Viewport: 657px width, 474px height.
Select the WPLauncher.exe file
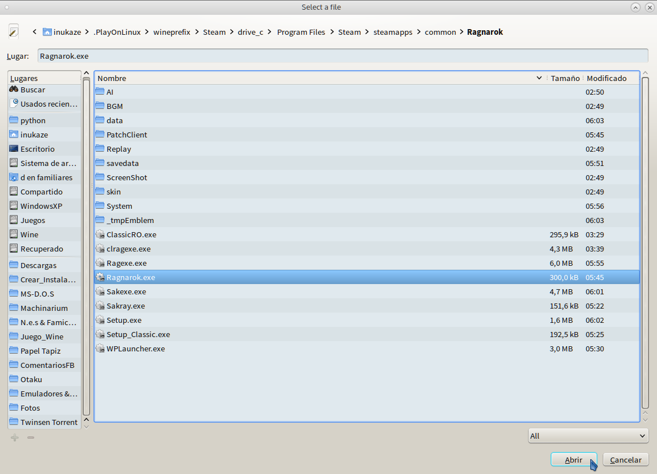(367, 349)
